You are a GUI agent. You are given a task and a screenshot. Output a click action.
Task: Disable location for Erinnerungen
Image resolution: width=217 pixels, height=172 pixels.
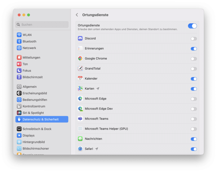click(194, 49)
